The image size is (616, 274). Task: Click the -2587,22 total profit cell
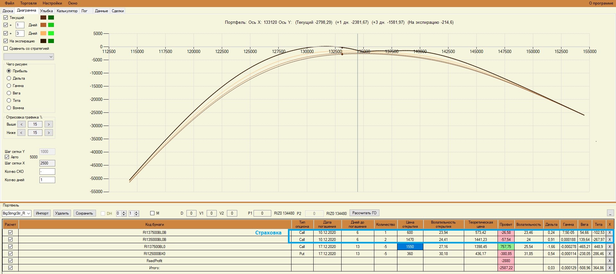click(x=506, y=268)
